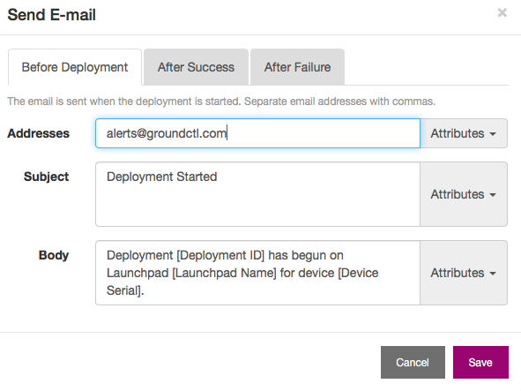Screen dimensions: 521x391
Task: Expand Attributes dropdown beside Subject field
Action: point(464,194)
